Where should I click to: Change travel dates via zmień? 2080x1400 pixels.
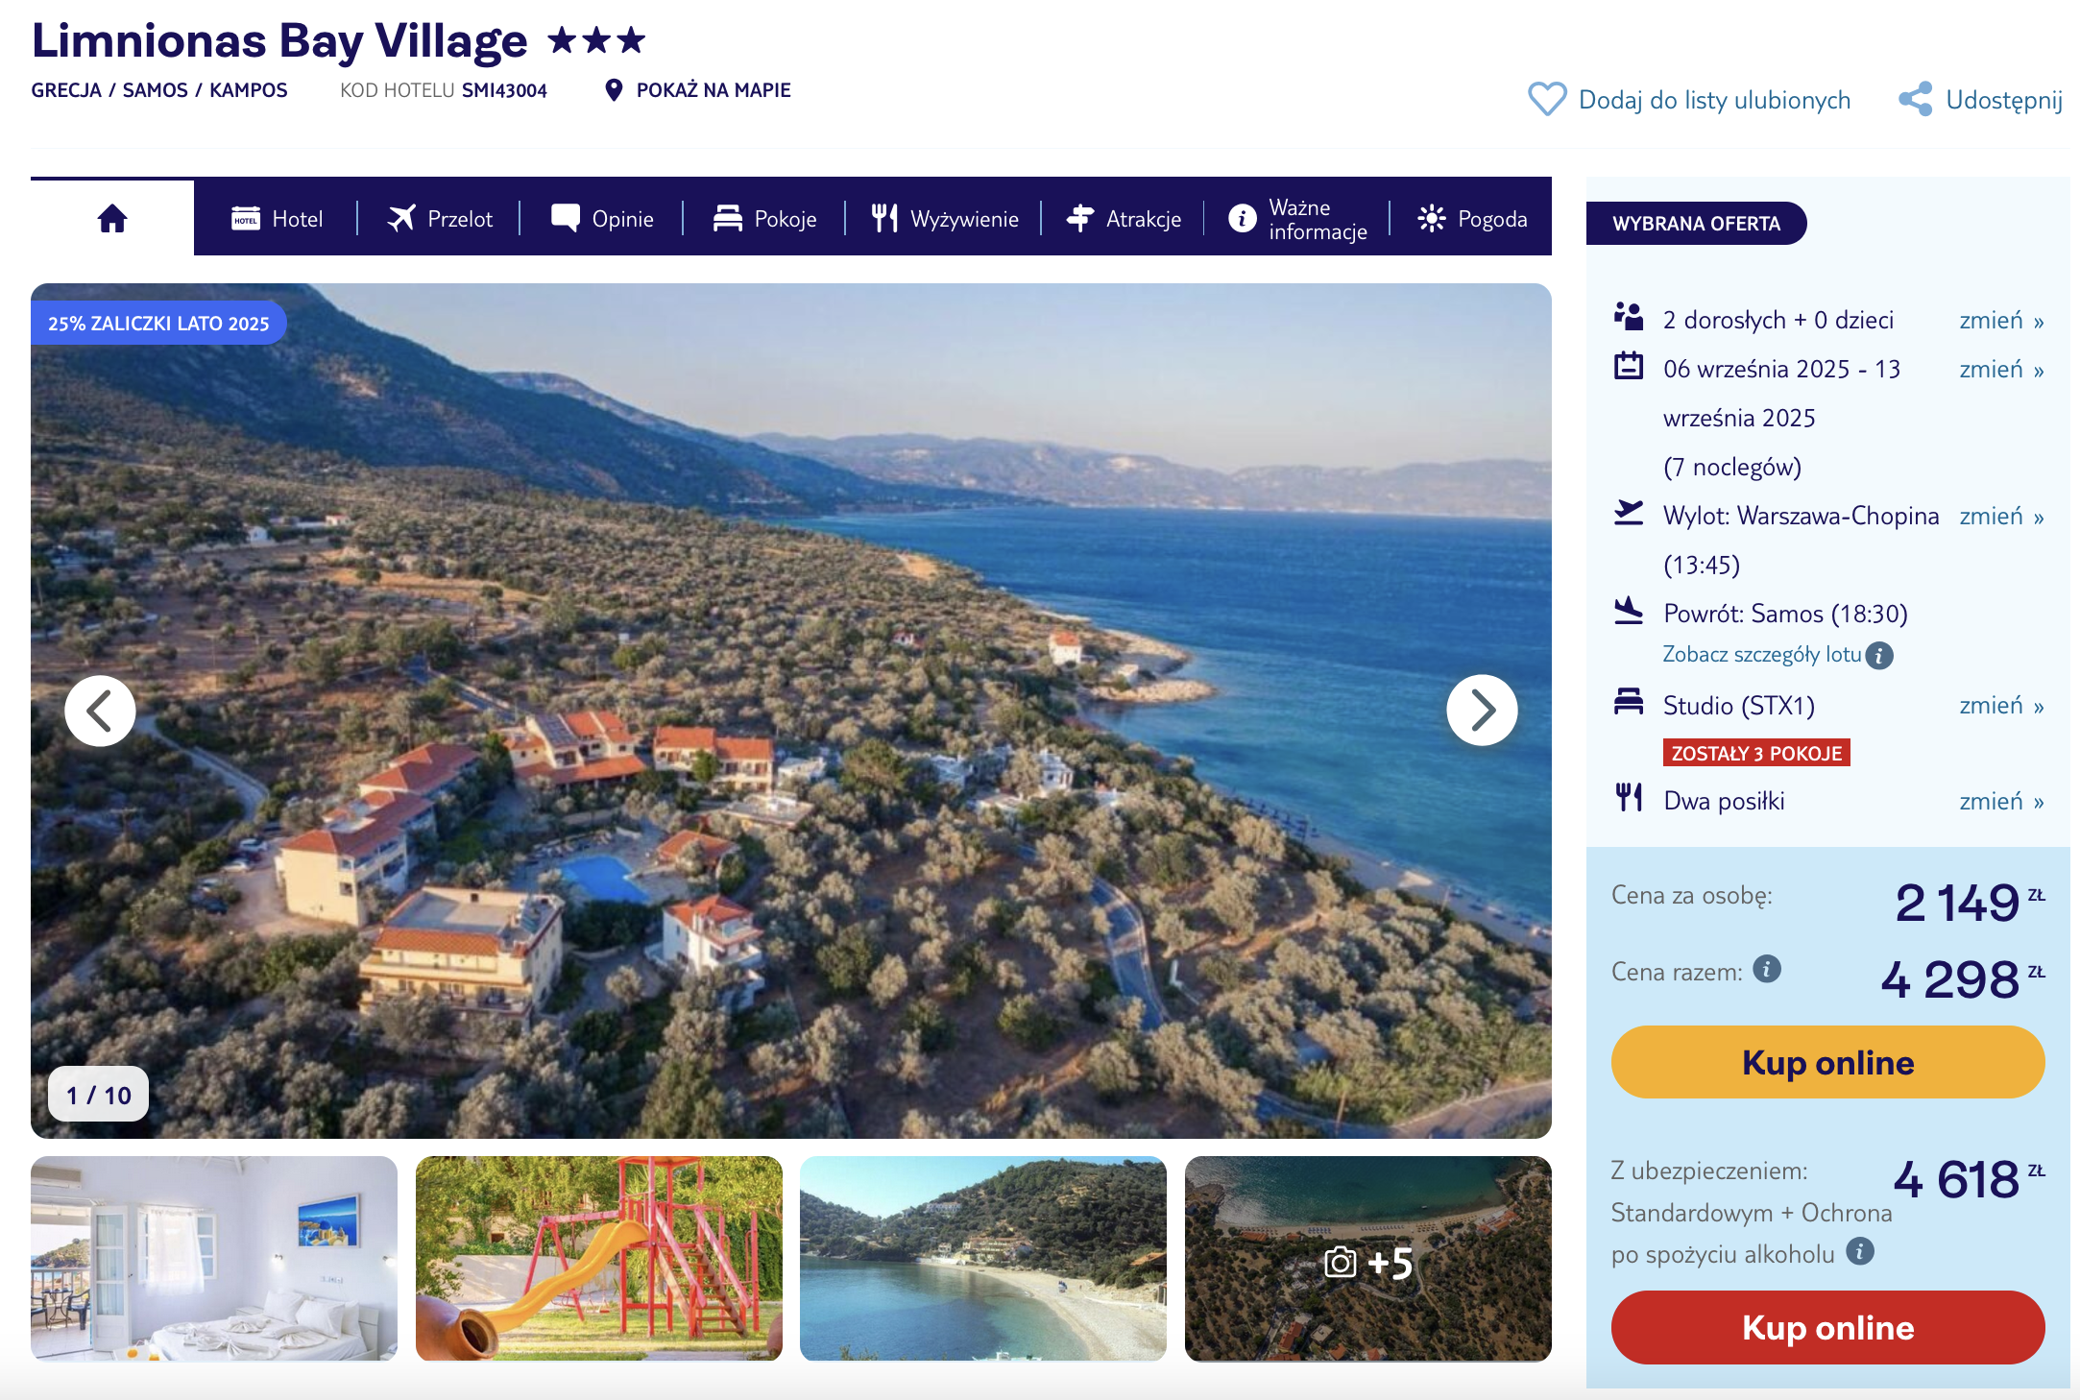point(2000,370)
